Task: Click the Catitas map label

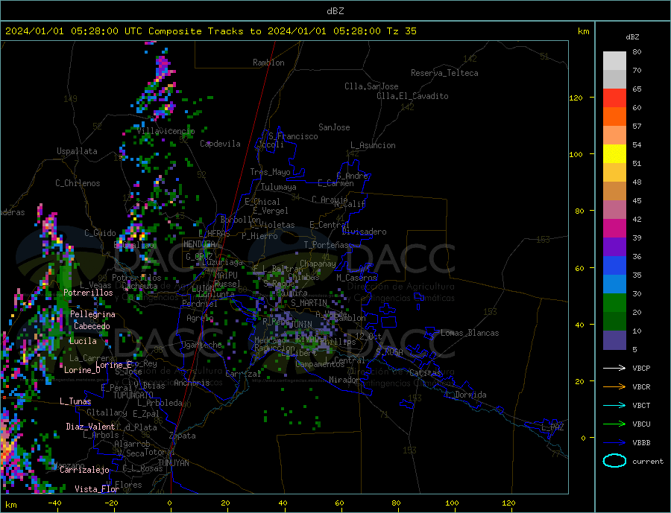Action: click(425, 373)
